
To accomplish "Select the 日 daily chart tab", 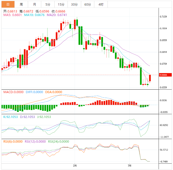I will [x=8, y=4].
